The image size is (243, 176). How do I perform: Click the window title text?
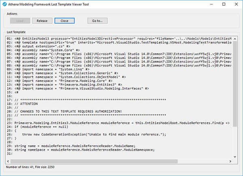pyautogui.click(x=49, y=4)
